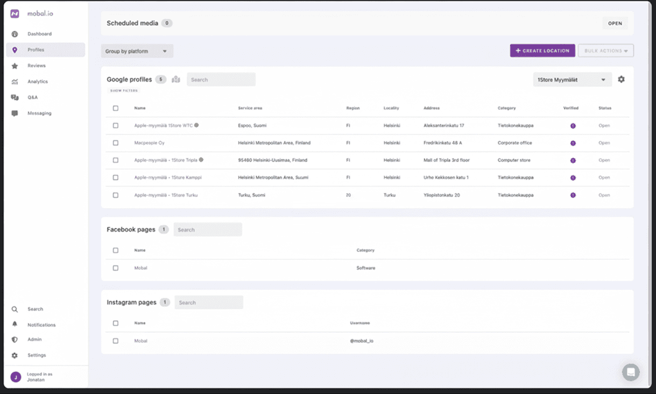Viewport: 656px width, 394px height.
Task: Open Apple-myymälä - 1Store Turku profile name
Action: click(166, 195)
